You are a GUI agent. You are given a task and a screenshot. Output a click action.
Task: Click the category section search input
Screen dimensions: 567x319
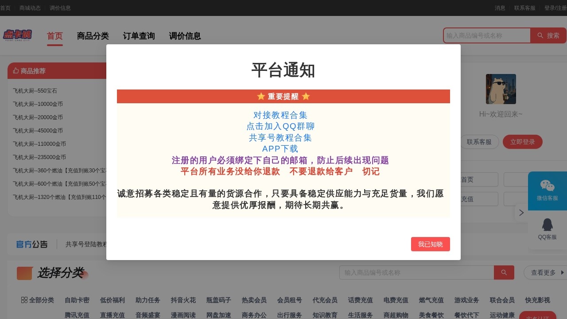pos(417,272)
